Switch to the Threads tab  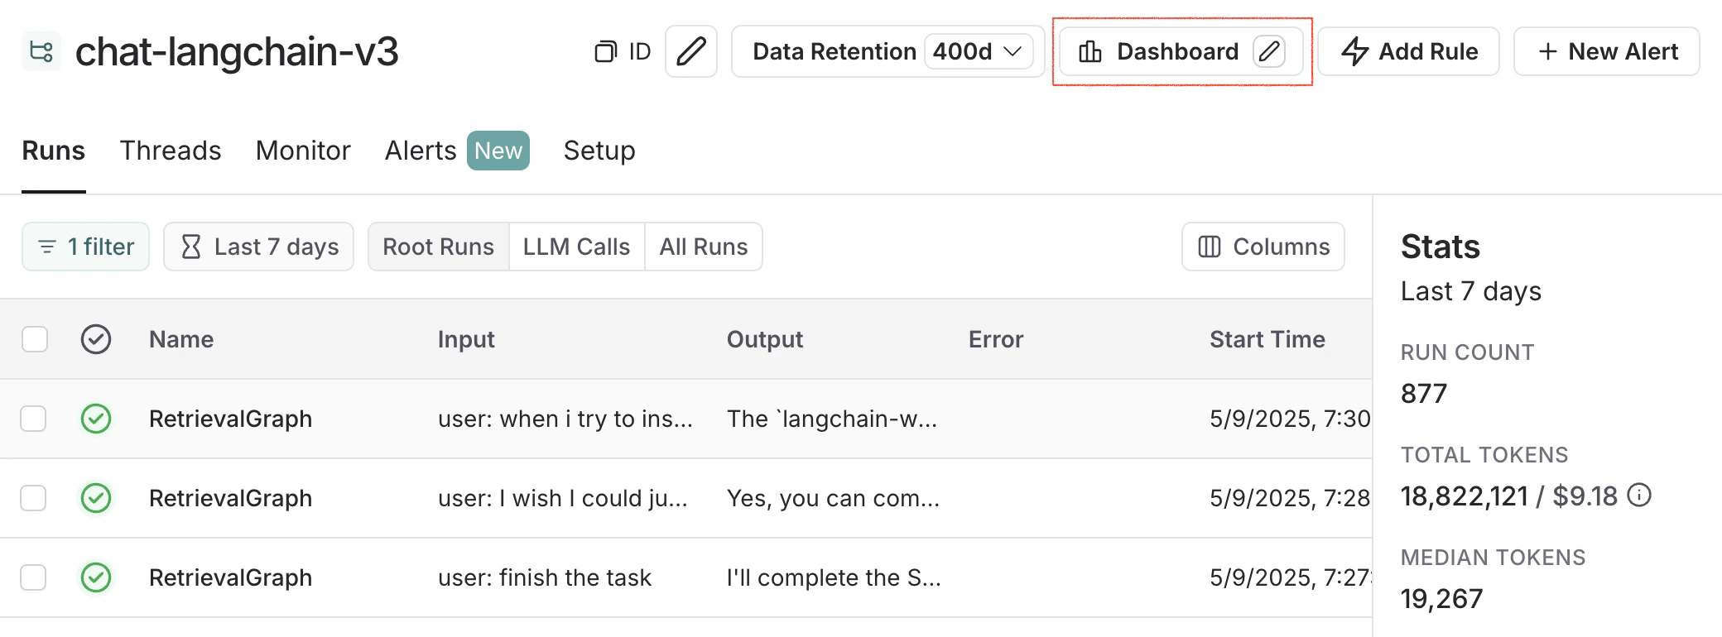(170, 151)
